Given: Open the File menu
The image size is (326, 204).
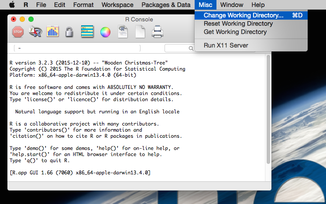Looking at the screenshot, I should tap(41, 4).
